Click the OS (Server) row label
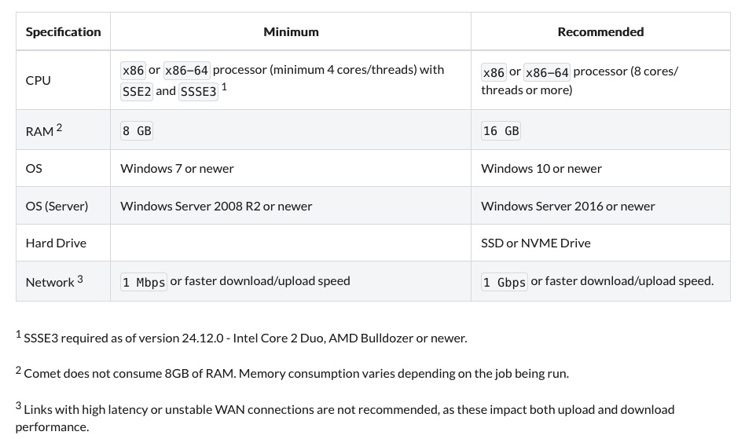Viewport: 745px width, 439px height. tap(57, 206)
